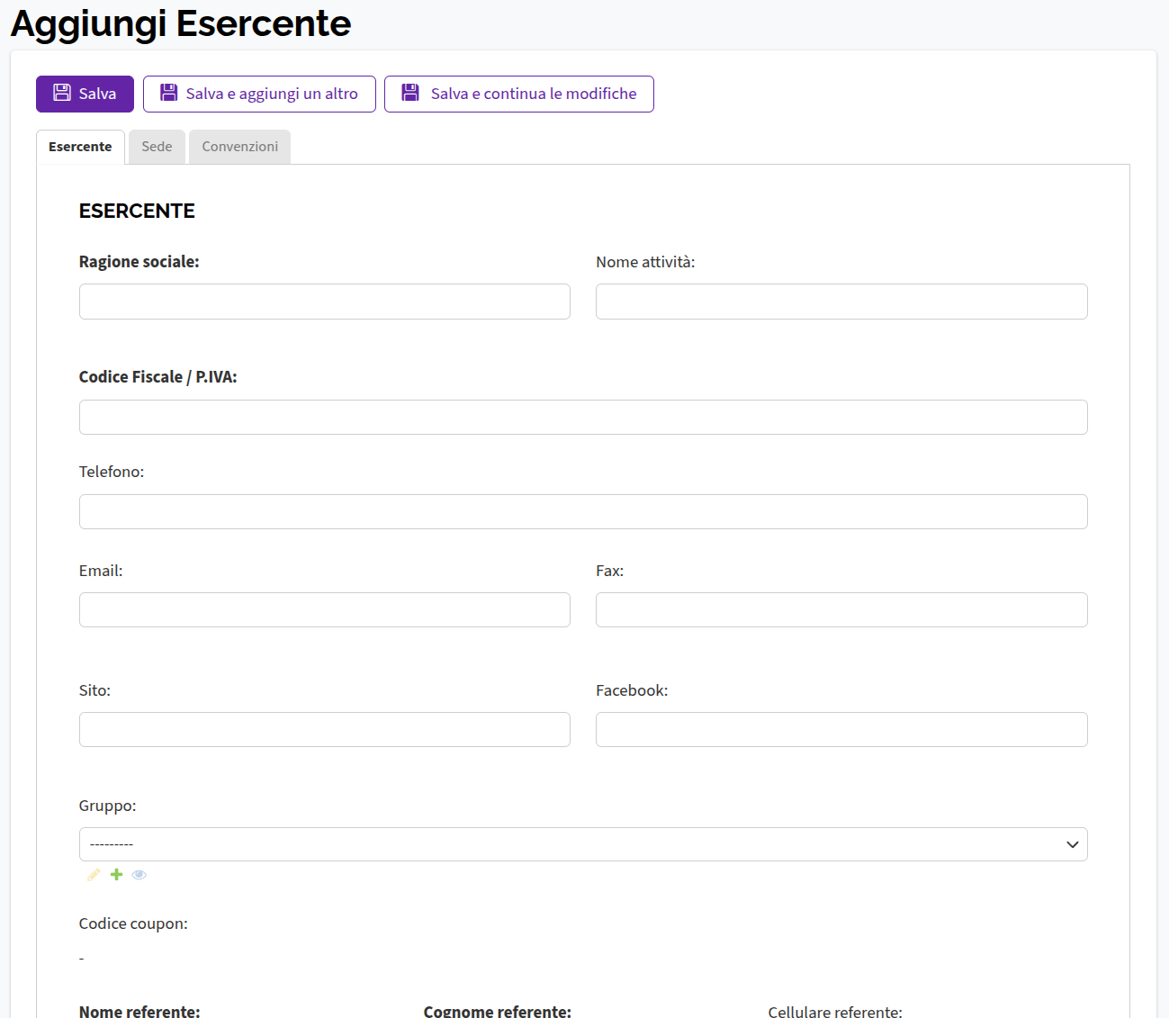This screenshot has height=1018, width=1169.
Task: Select the Sito input field
Action: [x=325, y=729]
